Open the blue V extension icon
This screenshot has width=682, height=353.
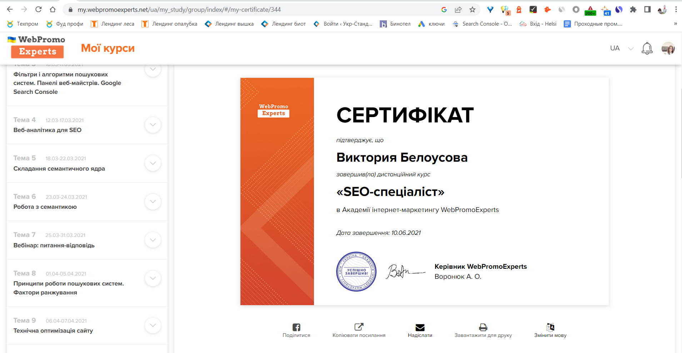(x=490, y=10)
